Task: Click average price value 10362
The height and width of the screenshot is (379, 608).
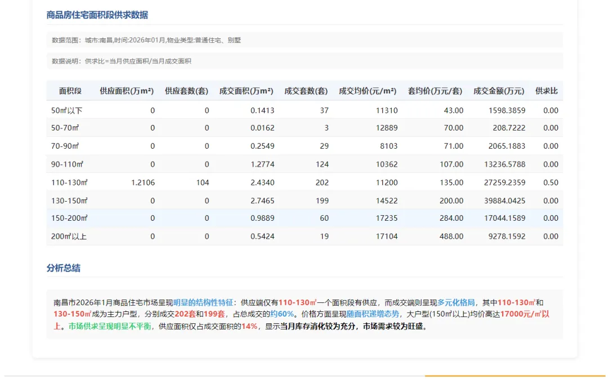Action: coord(387,164)
